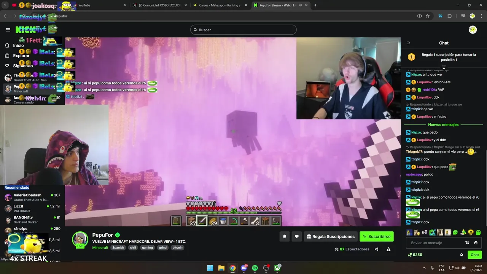The image size is (487, 274).
Task: Bookmark this page with the star icon
Action: point(428,16)
